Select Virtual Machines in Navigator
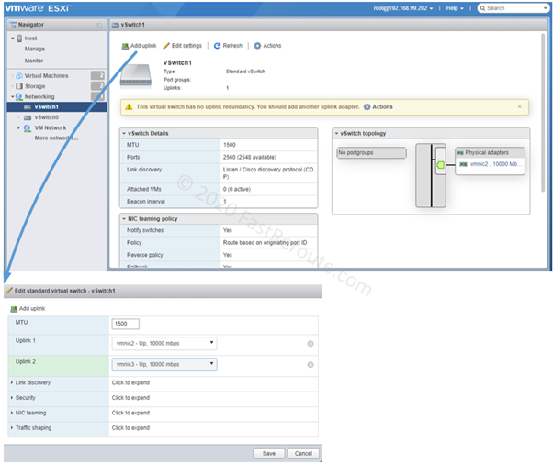This screenshot has height=464, width=553. coord(46,76)
